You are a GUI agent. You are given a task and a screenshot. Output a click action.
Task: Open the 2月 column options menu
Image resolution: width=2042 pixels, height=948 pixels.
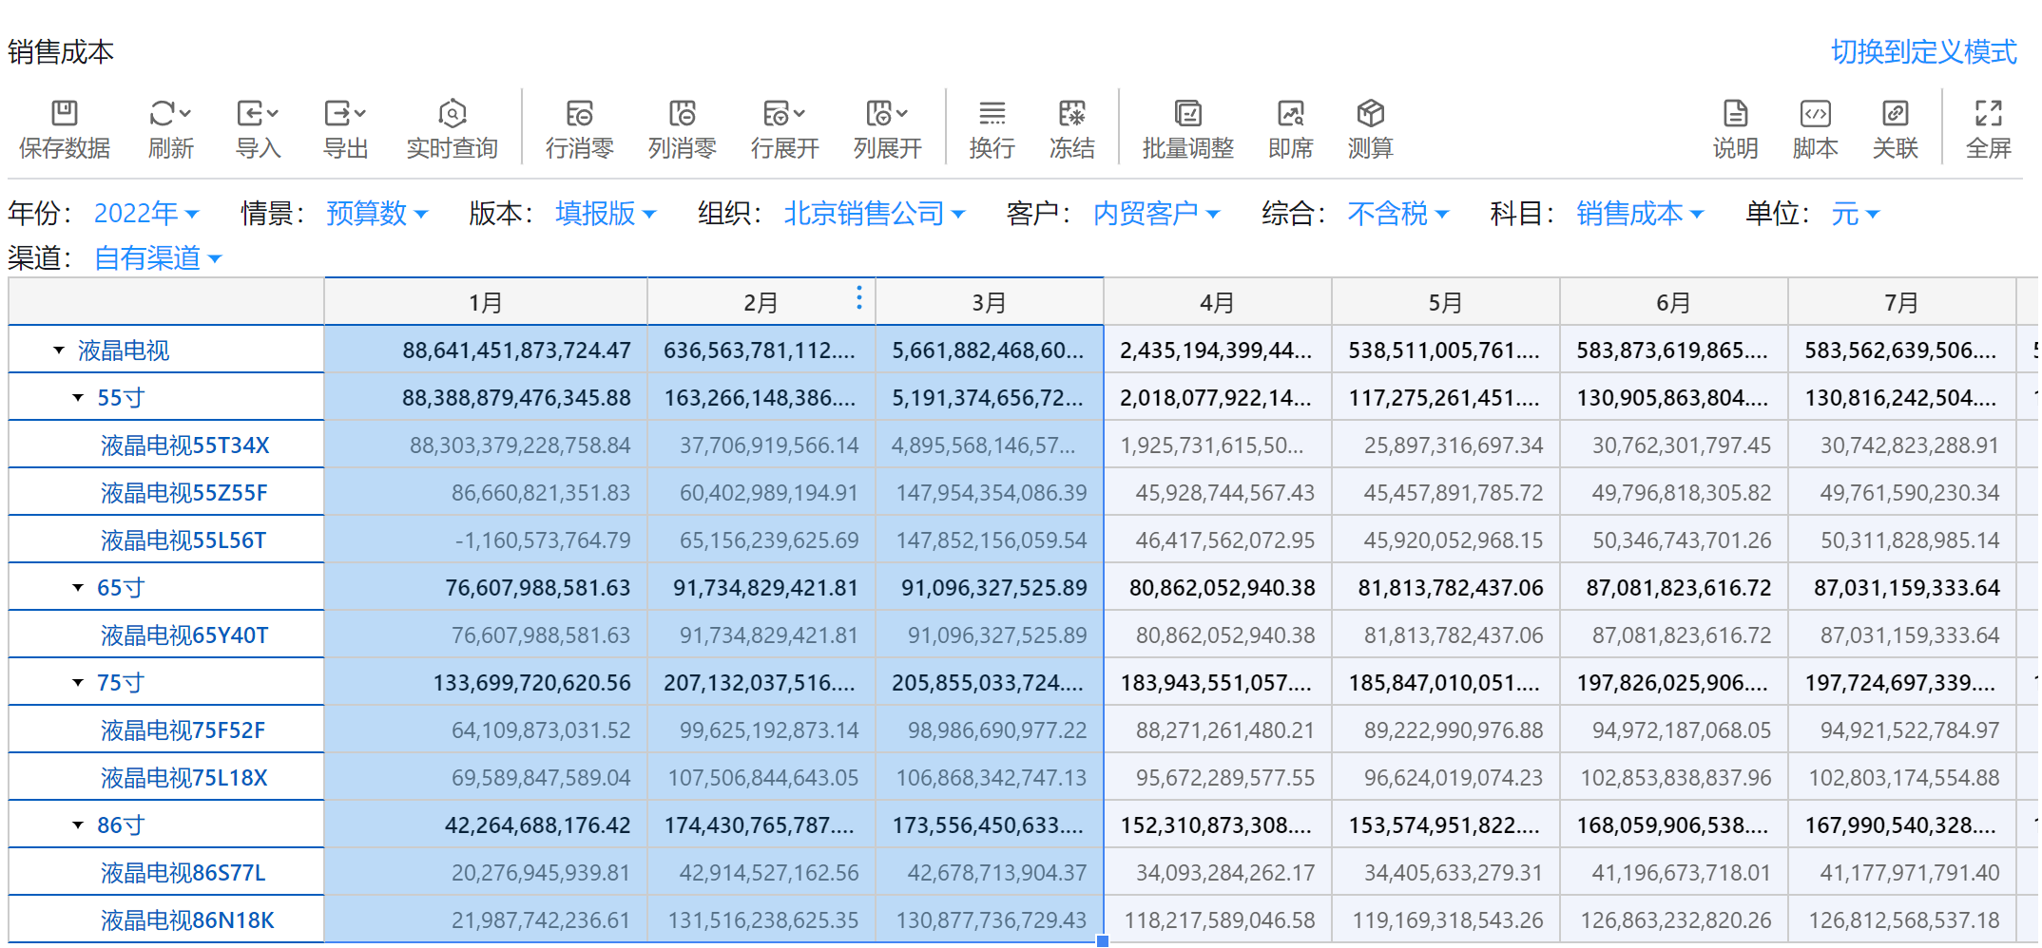(858, 298)
